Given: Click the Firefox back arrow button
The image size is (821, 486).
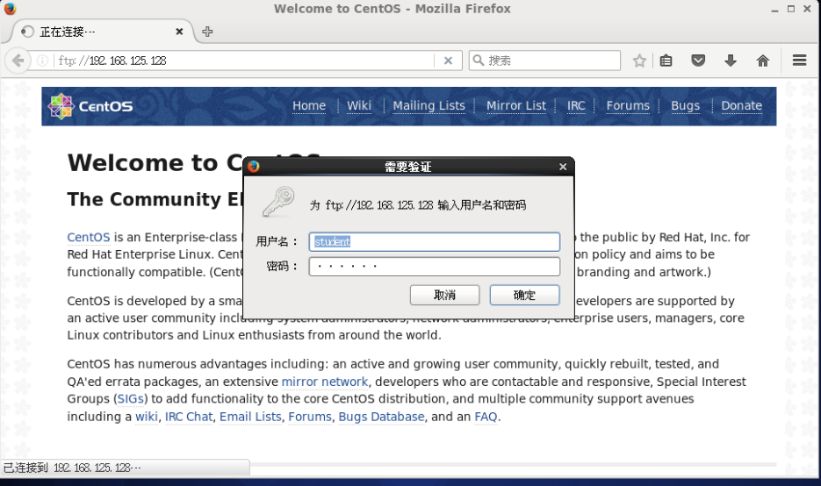Looking at the screenshot, I should (18, 61).
